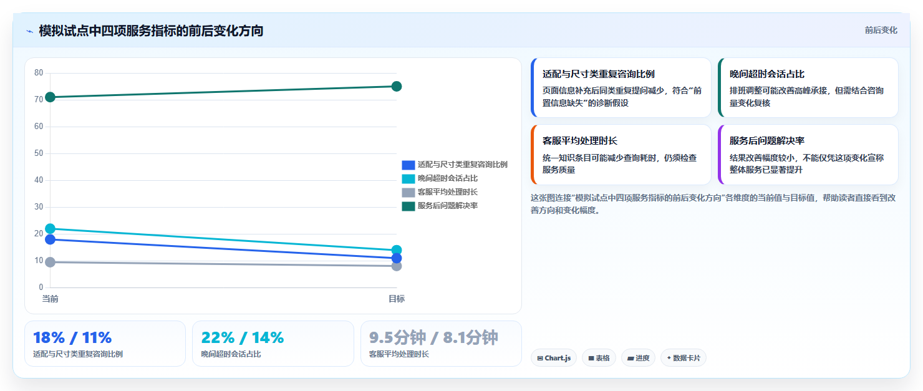The height and width of the screenshot is (391, 923).
Task: Click the 目标 x-axis label
Action: [x=397, y=299]
